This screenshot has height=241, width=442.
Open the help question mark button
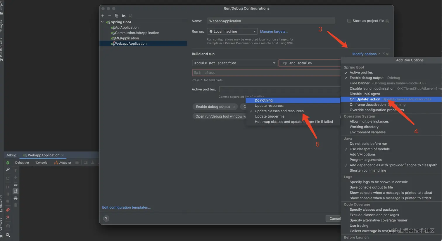[x=106, y=219]
